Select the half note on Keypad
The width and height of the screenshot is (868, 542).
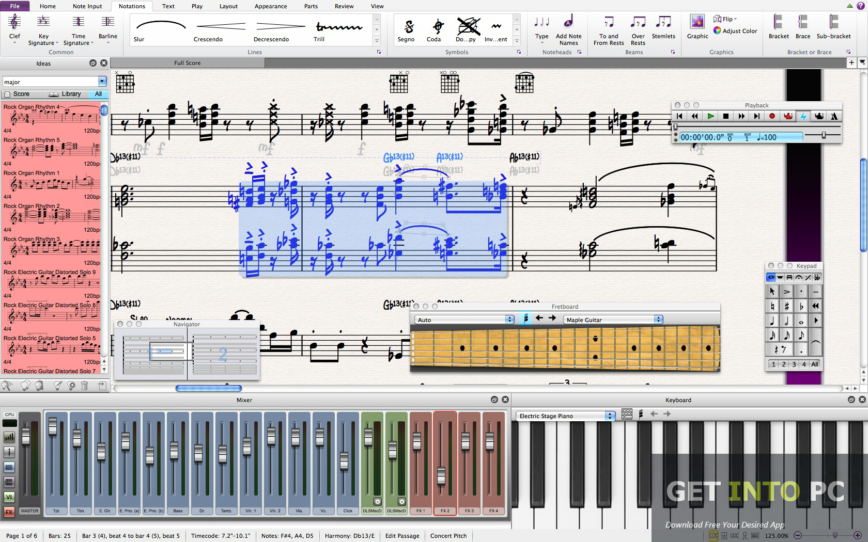(786, 321)
